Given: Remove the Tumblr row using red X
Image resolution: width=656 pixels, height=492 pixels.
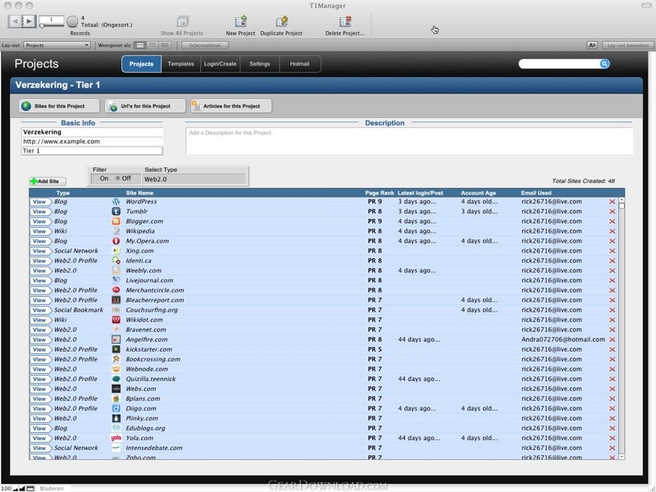Looking at the screenshot, I should click(x=612, y=212).
